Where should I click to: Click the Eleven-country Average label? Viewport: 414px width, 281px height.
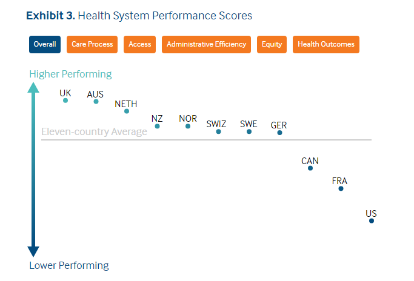(94, 131)
